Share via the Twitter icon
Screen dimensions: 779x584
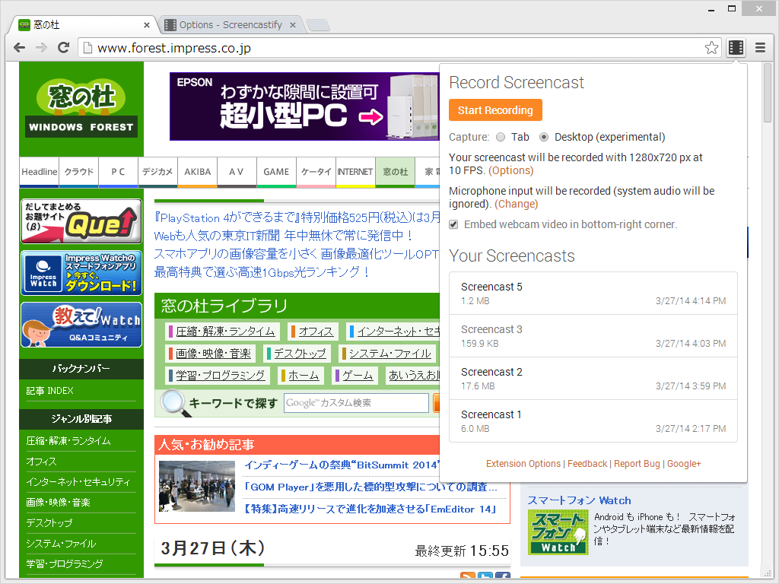[x=485, y=575]
